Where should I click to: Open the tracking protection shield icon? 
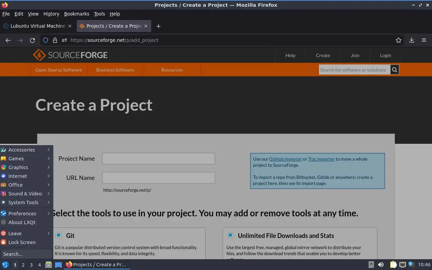click(46, 40)
